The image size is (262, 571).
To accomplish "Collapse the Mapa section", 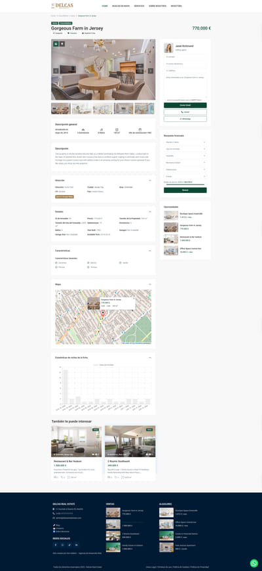I will click(150, 284).
